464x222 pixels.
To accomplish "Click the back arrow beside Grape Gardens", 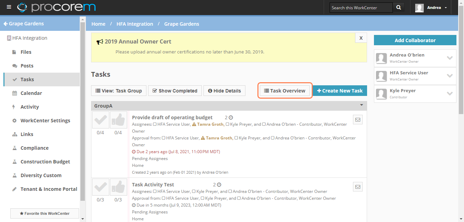I will pos(5,24).
